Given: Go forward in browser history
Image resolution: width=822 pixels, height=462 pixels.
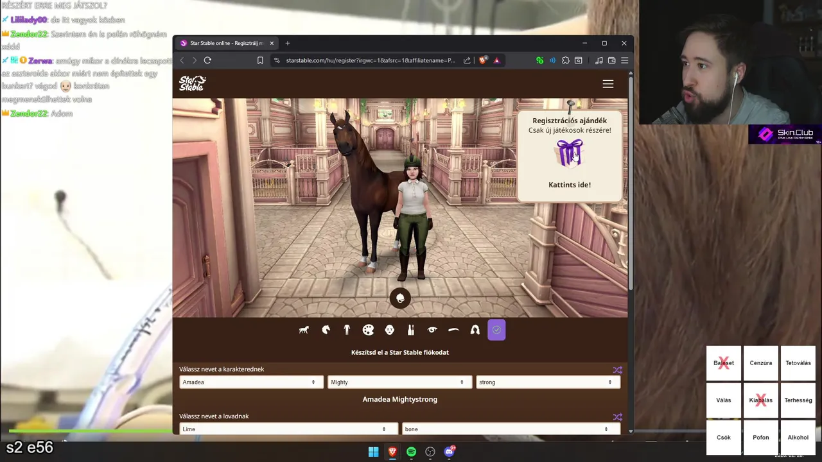Looking at the screenshot, I should (x=195, y=60).
